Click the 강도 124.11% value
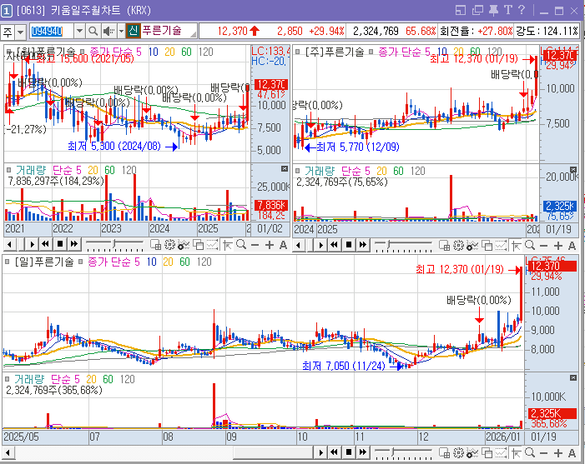Screen dimensions: 585x464 pos(560,31)
